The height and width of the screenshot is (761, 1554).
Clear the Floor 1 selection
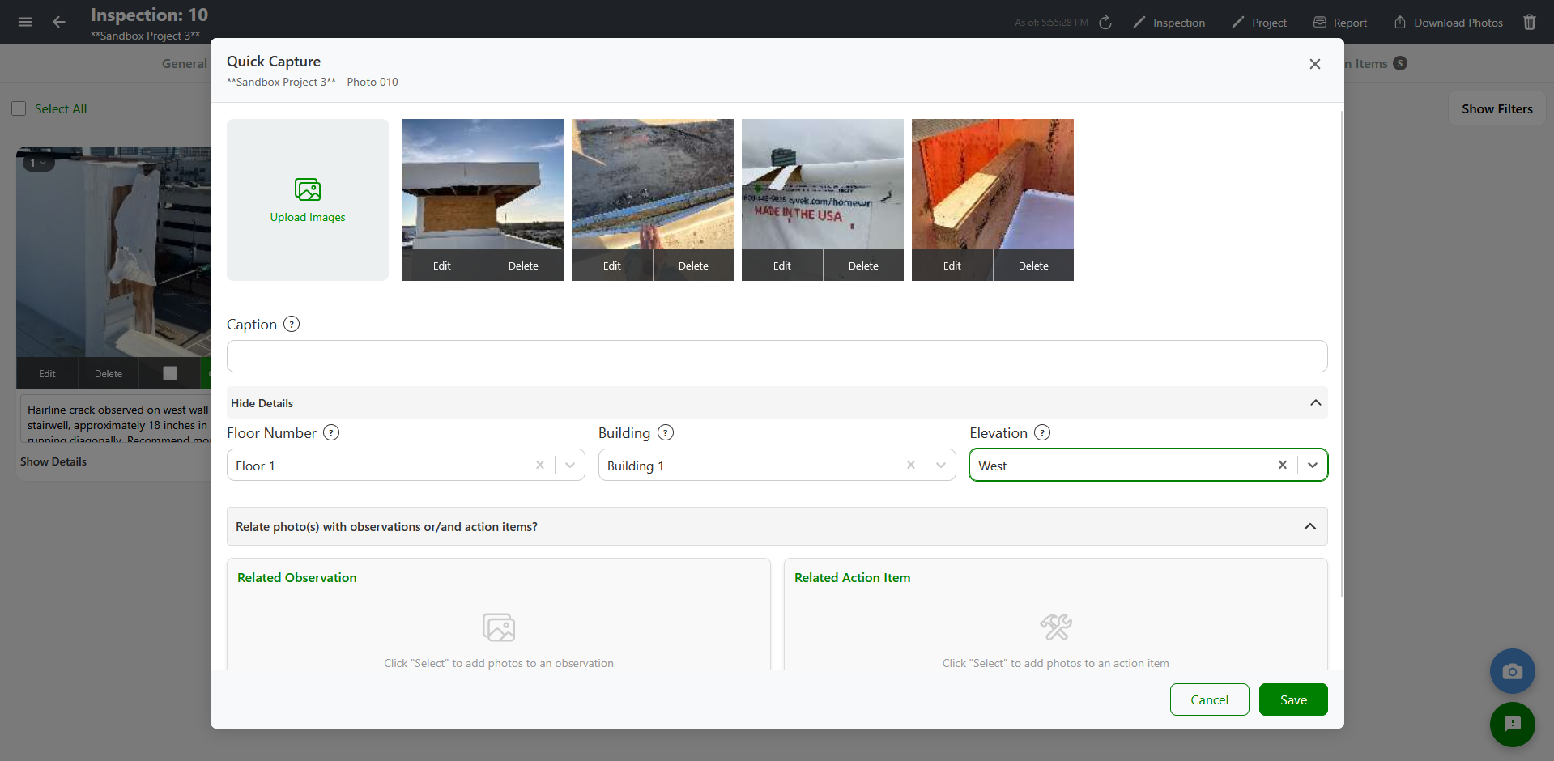(x=540, y=465)
